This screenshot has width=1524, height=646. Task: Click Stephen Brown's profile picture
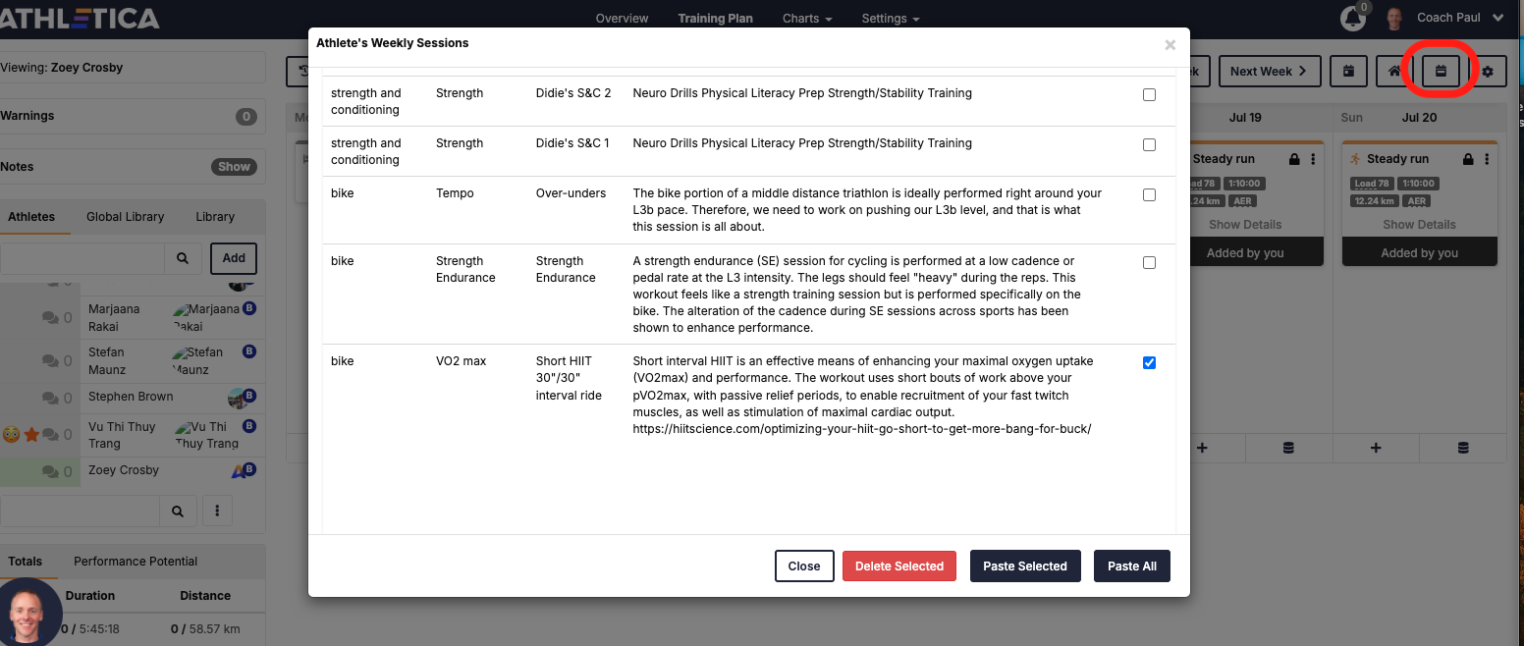coord(237,399)
